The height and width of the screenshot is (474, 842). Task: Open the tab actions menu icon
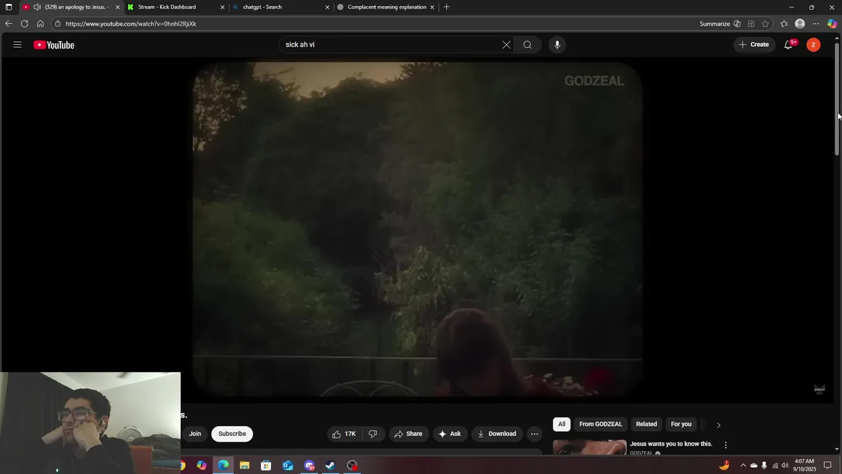pos(9,7)
